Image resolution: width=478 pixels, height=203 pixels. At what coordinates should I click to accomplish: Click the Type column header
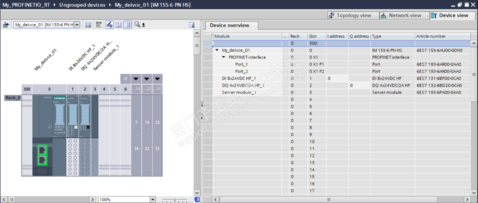point(393,36)
